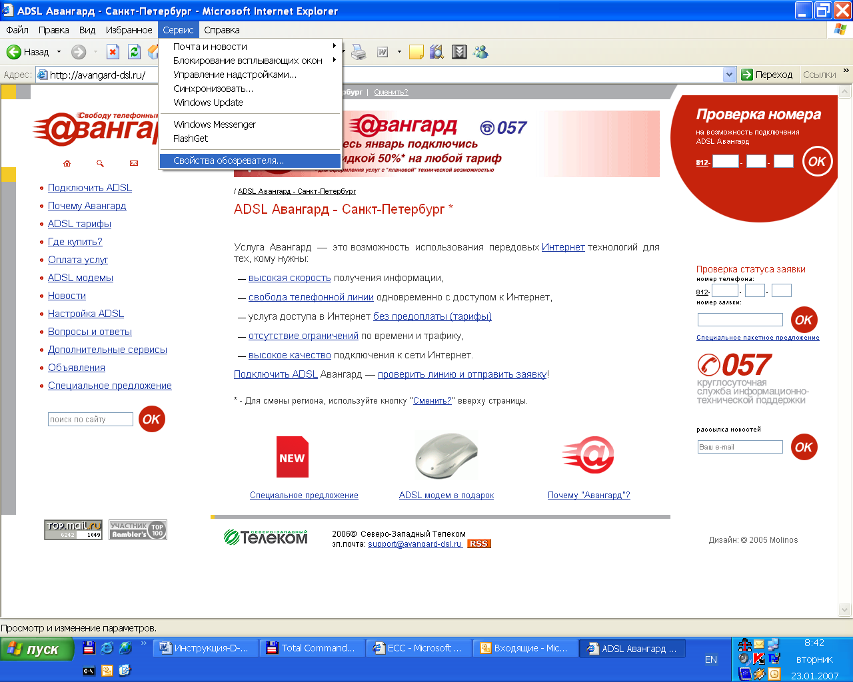Click the red @ Avangard logo image
The image size is (853, 682).
click(588, 456)
